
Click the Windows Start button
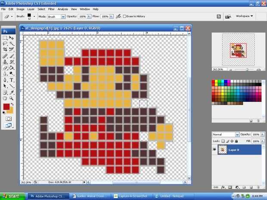pos(13,196)
